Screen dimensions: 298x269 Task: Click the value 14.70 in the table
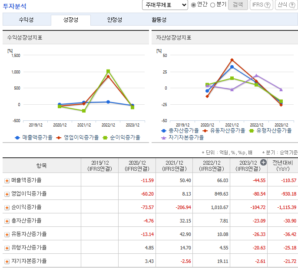(185, 248)
